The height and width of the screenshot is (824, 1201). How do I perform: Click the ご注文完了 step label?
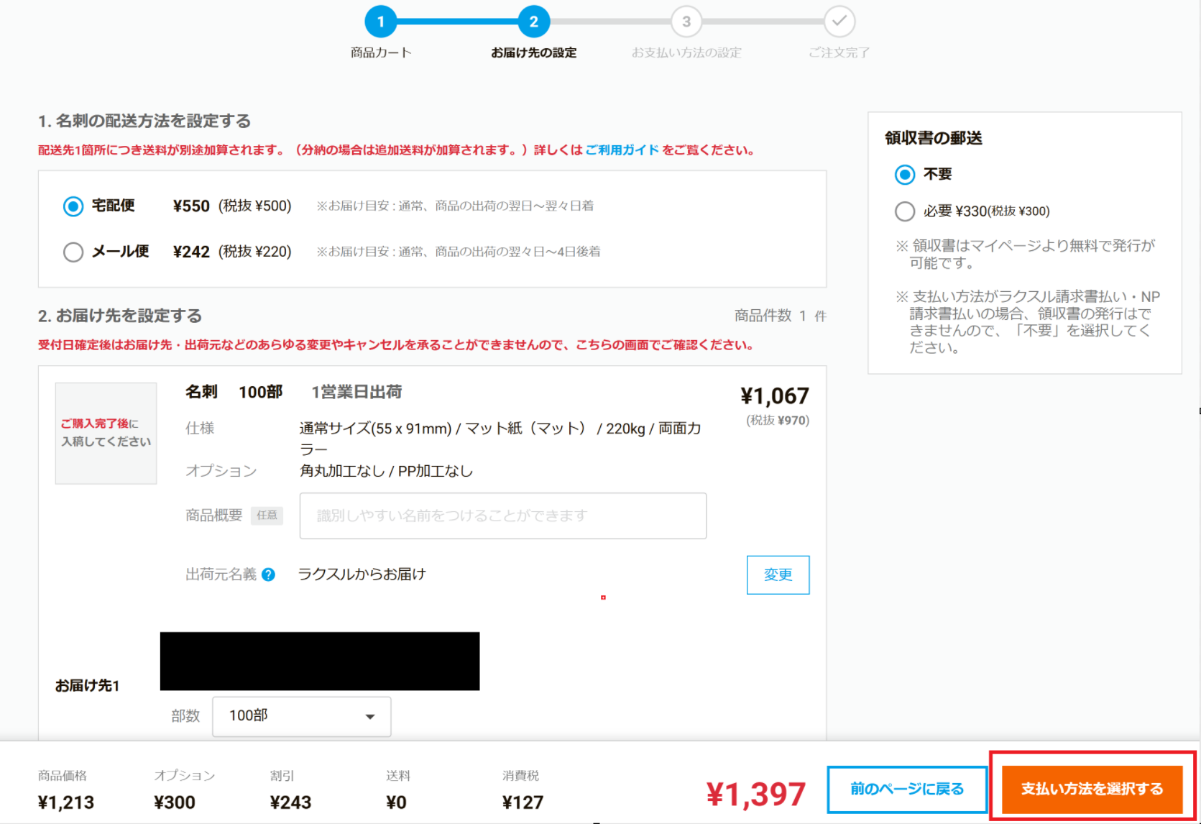[839, 52]
